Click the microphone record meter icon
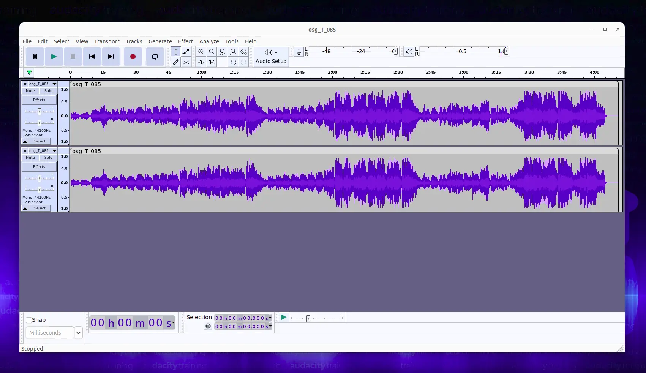 click(299, 52)
